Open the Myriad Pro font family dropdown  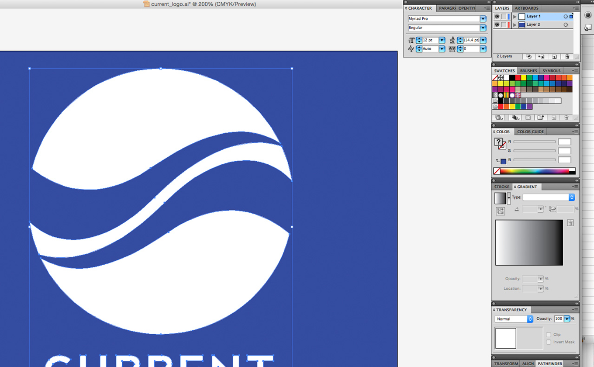point(483,19)
